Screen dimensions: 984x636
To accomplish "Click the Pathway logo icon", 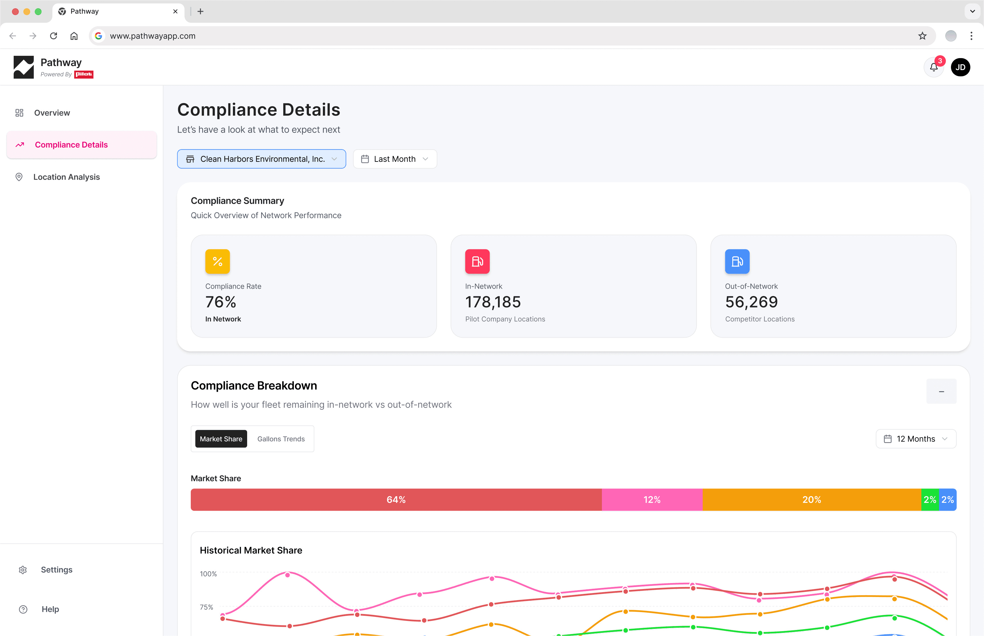I will tap(24, 67).
